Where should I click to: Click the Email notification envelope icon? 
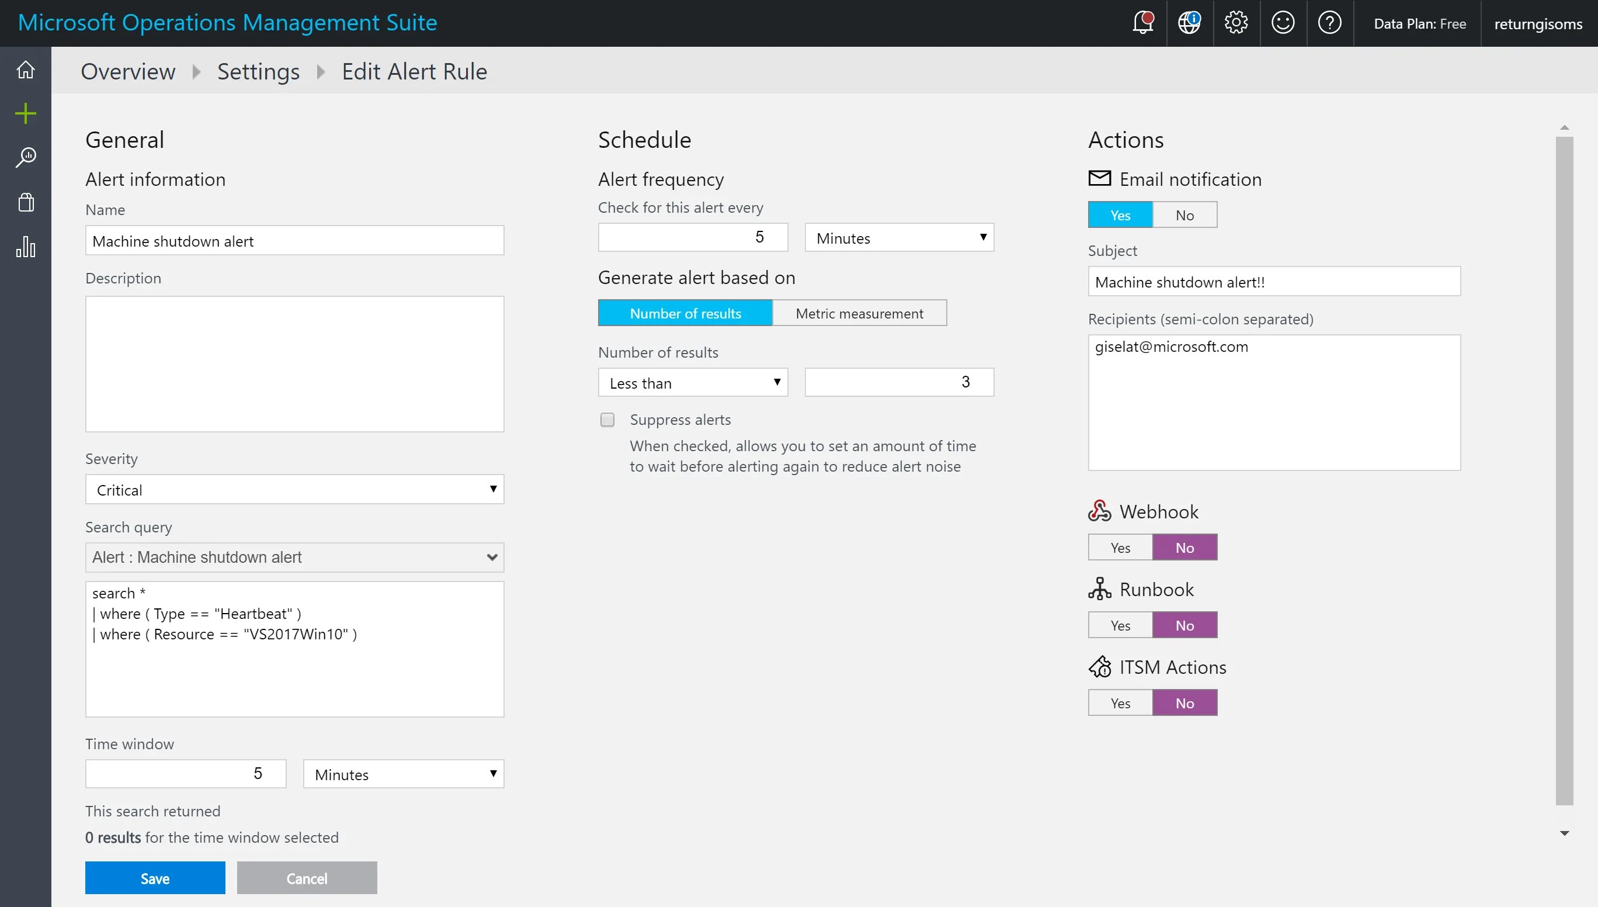pyautogui.click(x=1100, y=178)
